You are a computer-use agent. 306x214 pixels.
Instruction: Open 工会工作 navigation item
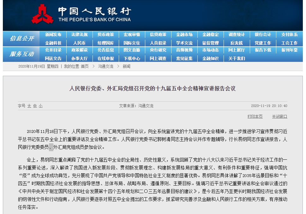point(289,43)
